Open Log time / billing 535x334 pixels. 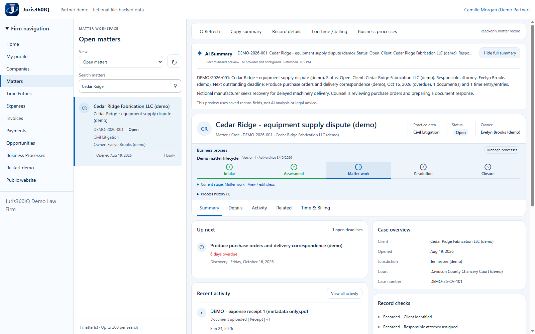(x=329, y=31)
